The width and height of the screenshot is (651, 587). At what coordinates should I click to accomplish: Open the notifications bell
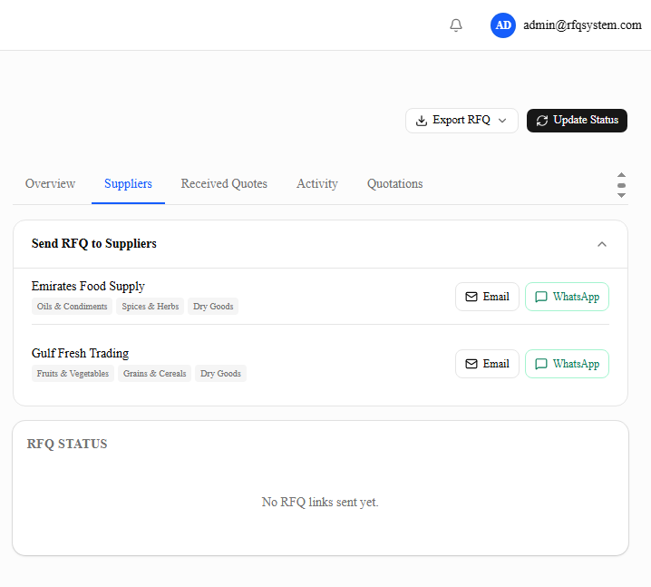(456, 25)
